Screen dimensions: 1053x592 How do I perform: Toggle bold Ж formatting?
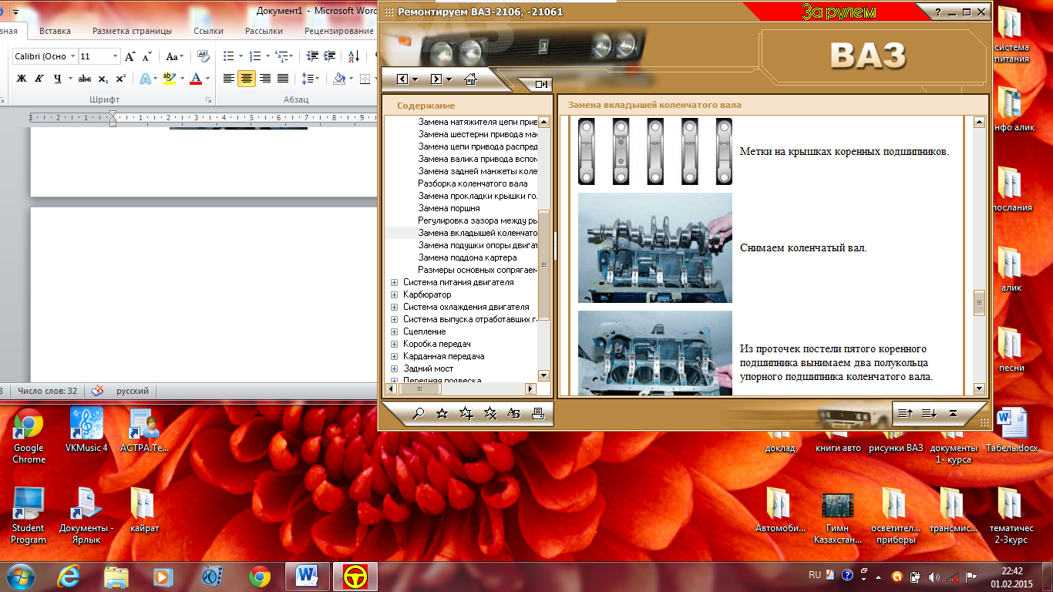pos(22,79)
